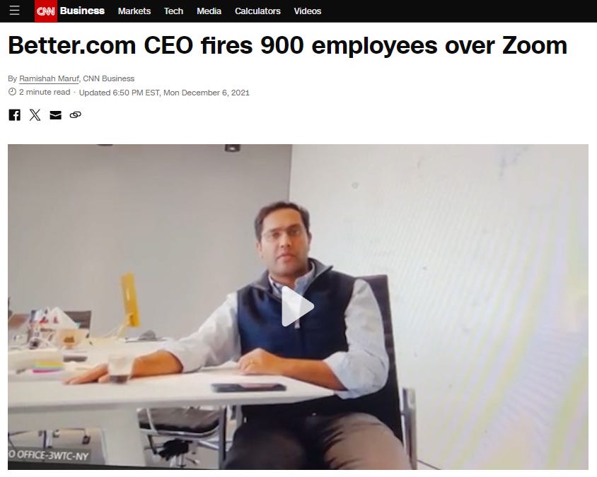Navigate to Media section
The height and width of the screenshot is (477, 597).
click(209, 11)
